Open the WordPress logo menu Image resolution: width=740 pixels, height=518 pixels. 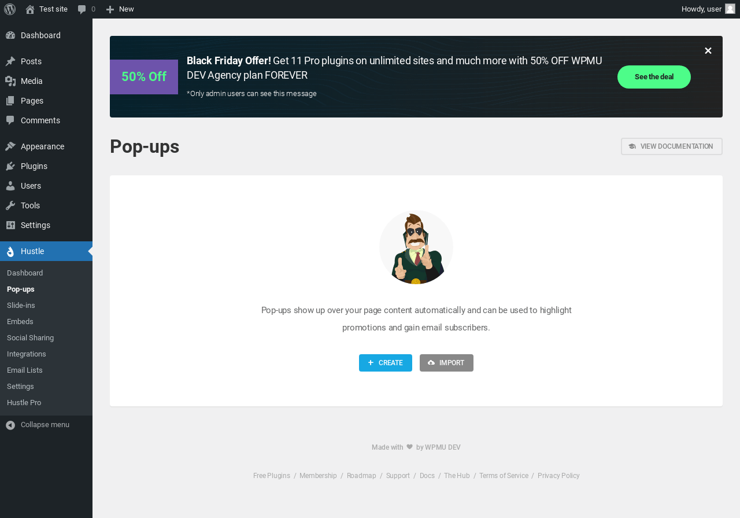point(10,9)
